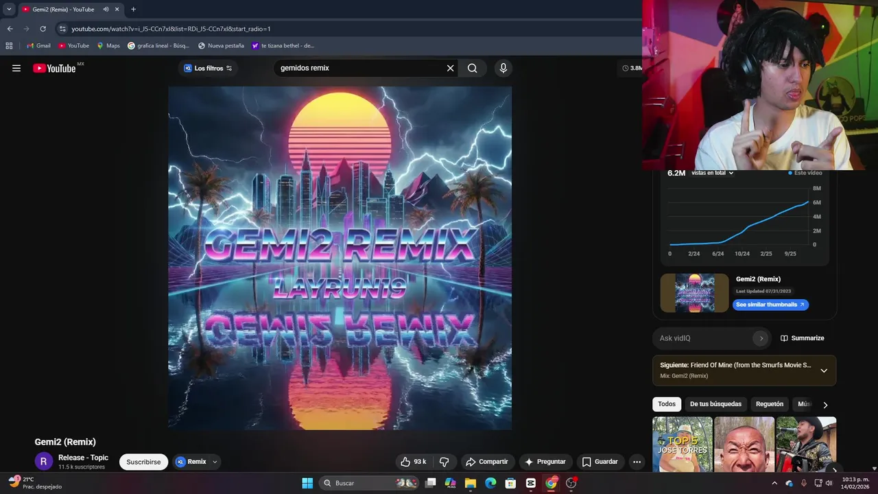Mute the tab via speaker icon
The width and height of the screenshot is (878, 494).
pos(106,9)
